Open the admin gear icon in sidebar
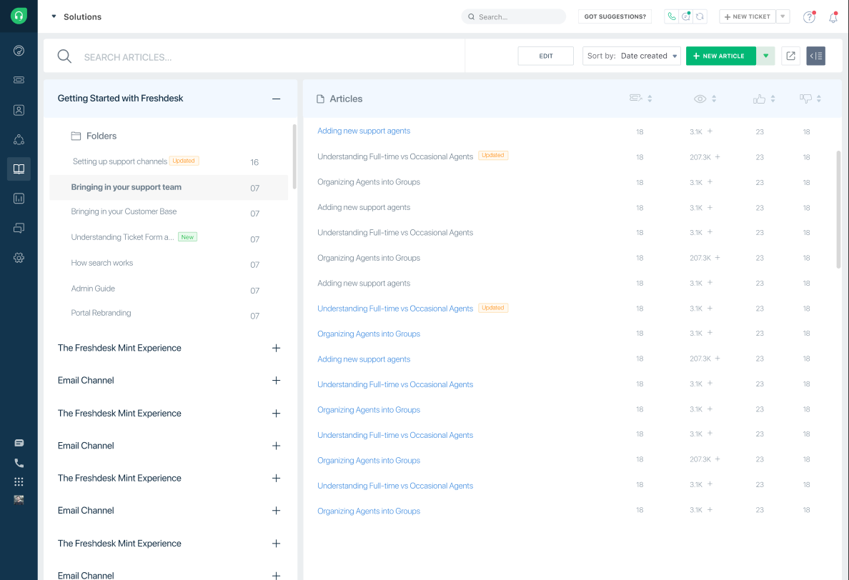Viewport: 849px width, 580px height. (x=19, y=258)
